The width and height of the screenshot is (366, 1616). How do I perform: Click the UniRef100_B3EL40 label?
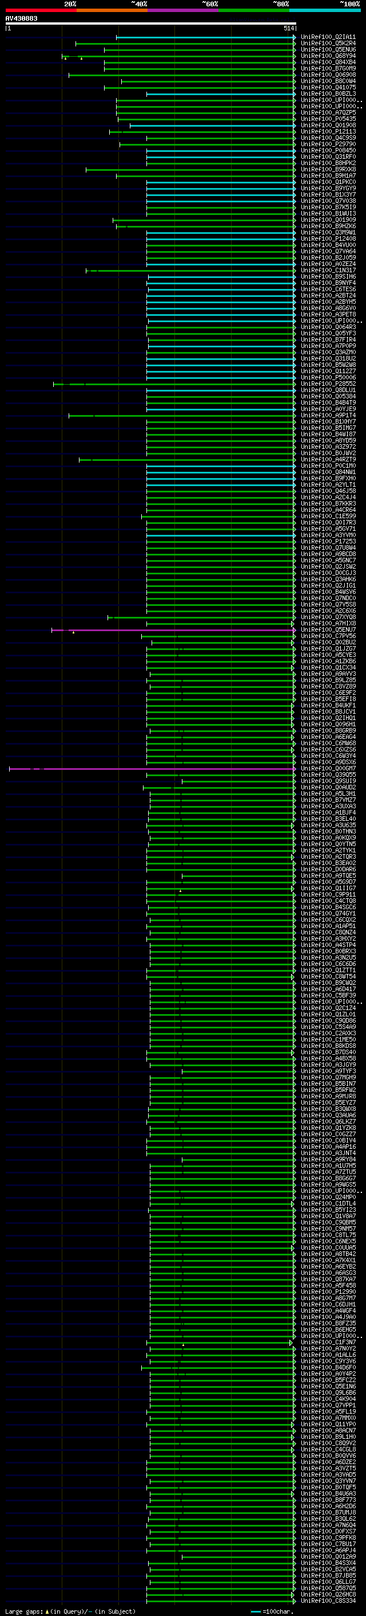click(x=328, y=819)
